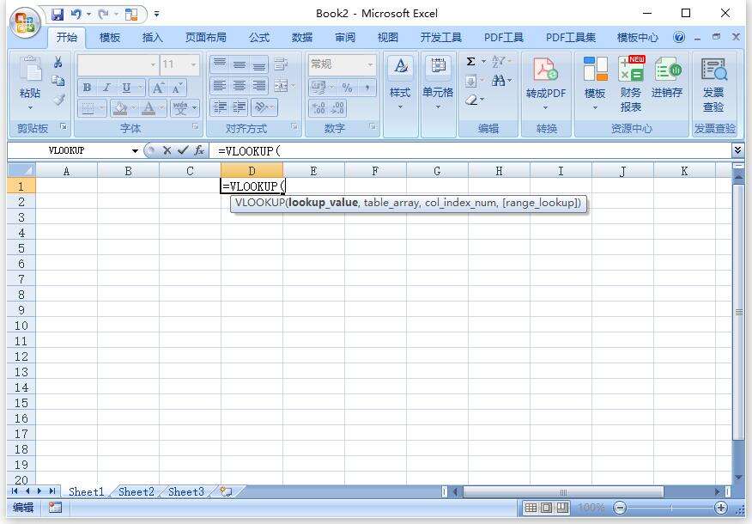
Task: Toggle Underline formatting
Action: tap(126, 88)
